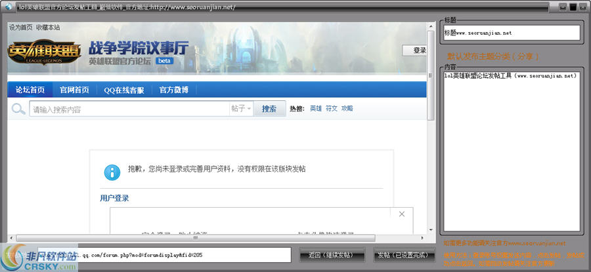Click the vertical scrollbar thumb of browser

tap(430, 75)
